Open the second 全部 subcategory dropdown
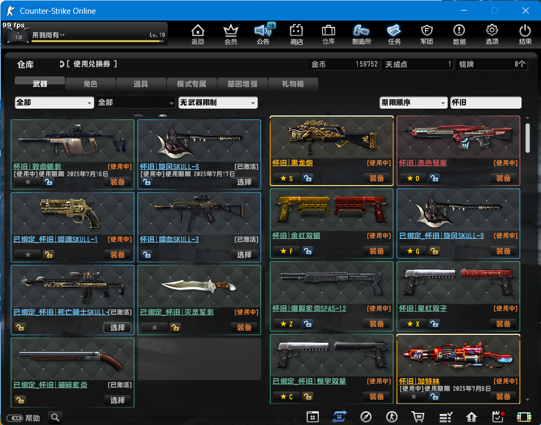 coord(136,102)
